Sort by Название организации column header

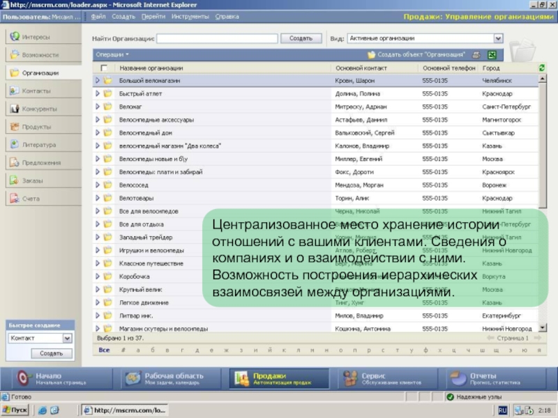pos(151,68)
